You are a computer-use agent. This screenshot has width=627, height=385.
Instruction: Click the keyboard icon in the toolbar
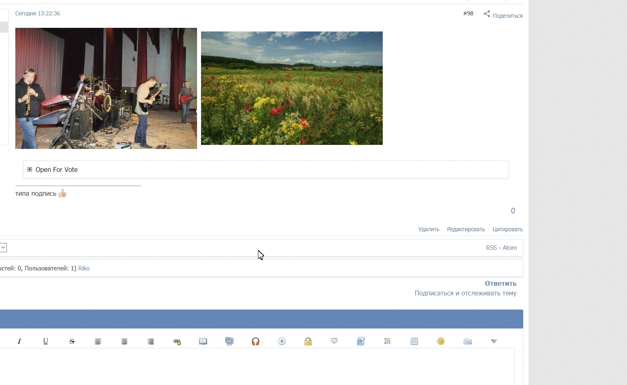pos(468,341)
